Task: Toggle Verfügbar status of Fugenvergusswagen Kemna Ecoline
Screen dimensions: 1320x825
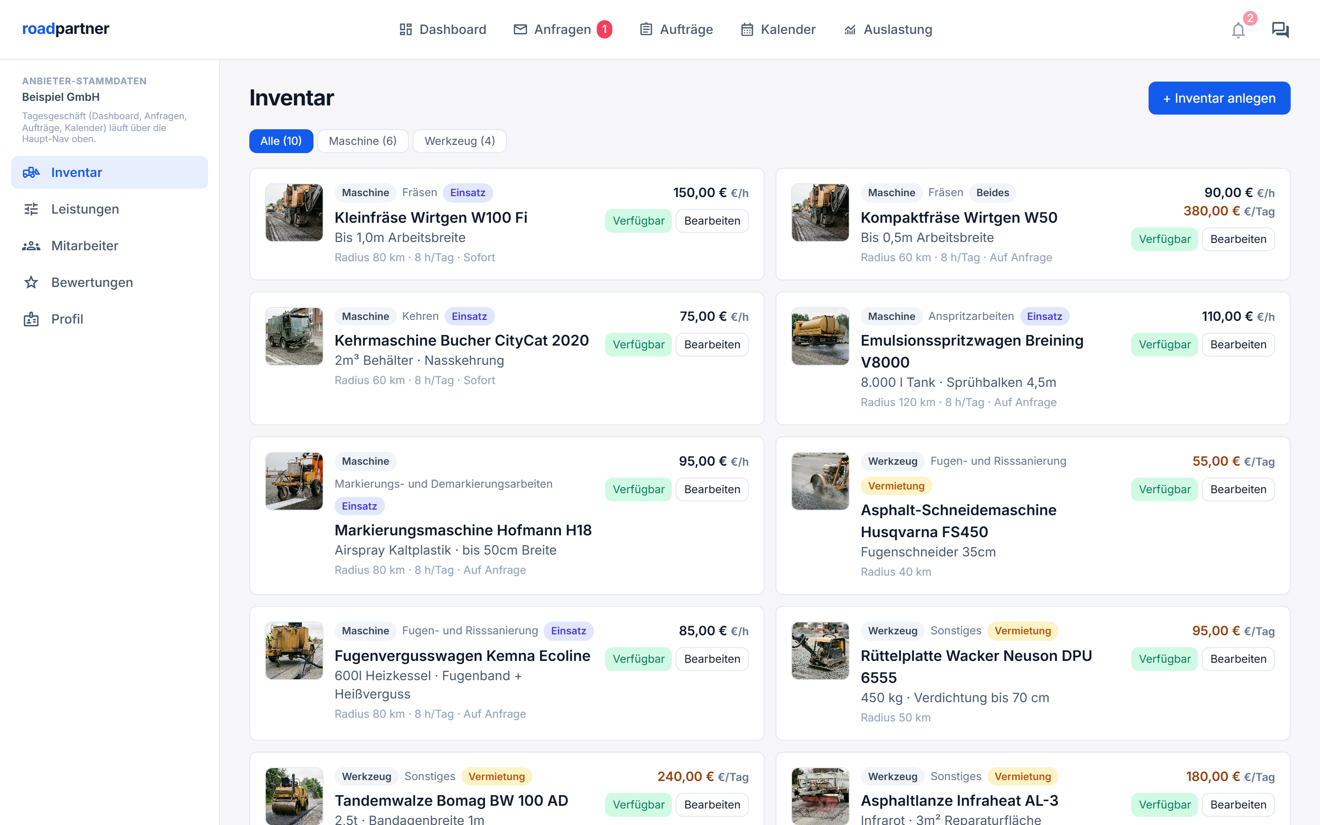Action: tap(638, 659)
